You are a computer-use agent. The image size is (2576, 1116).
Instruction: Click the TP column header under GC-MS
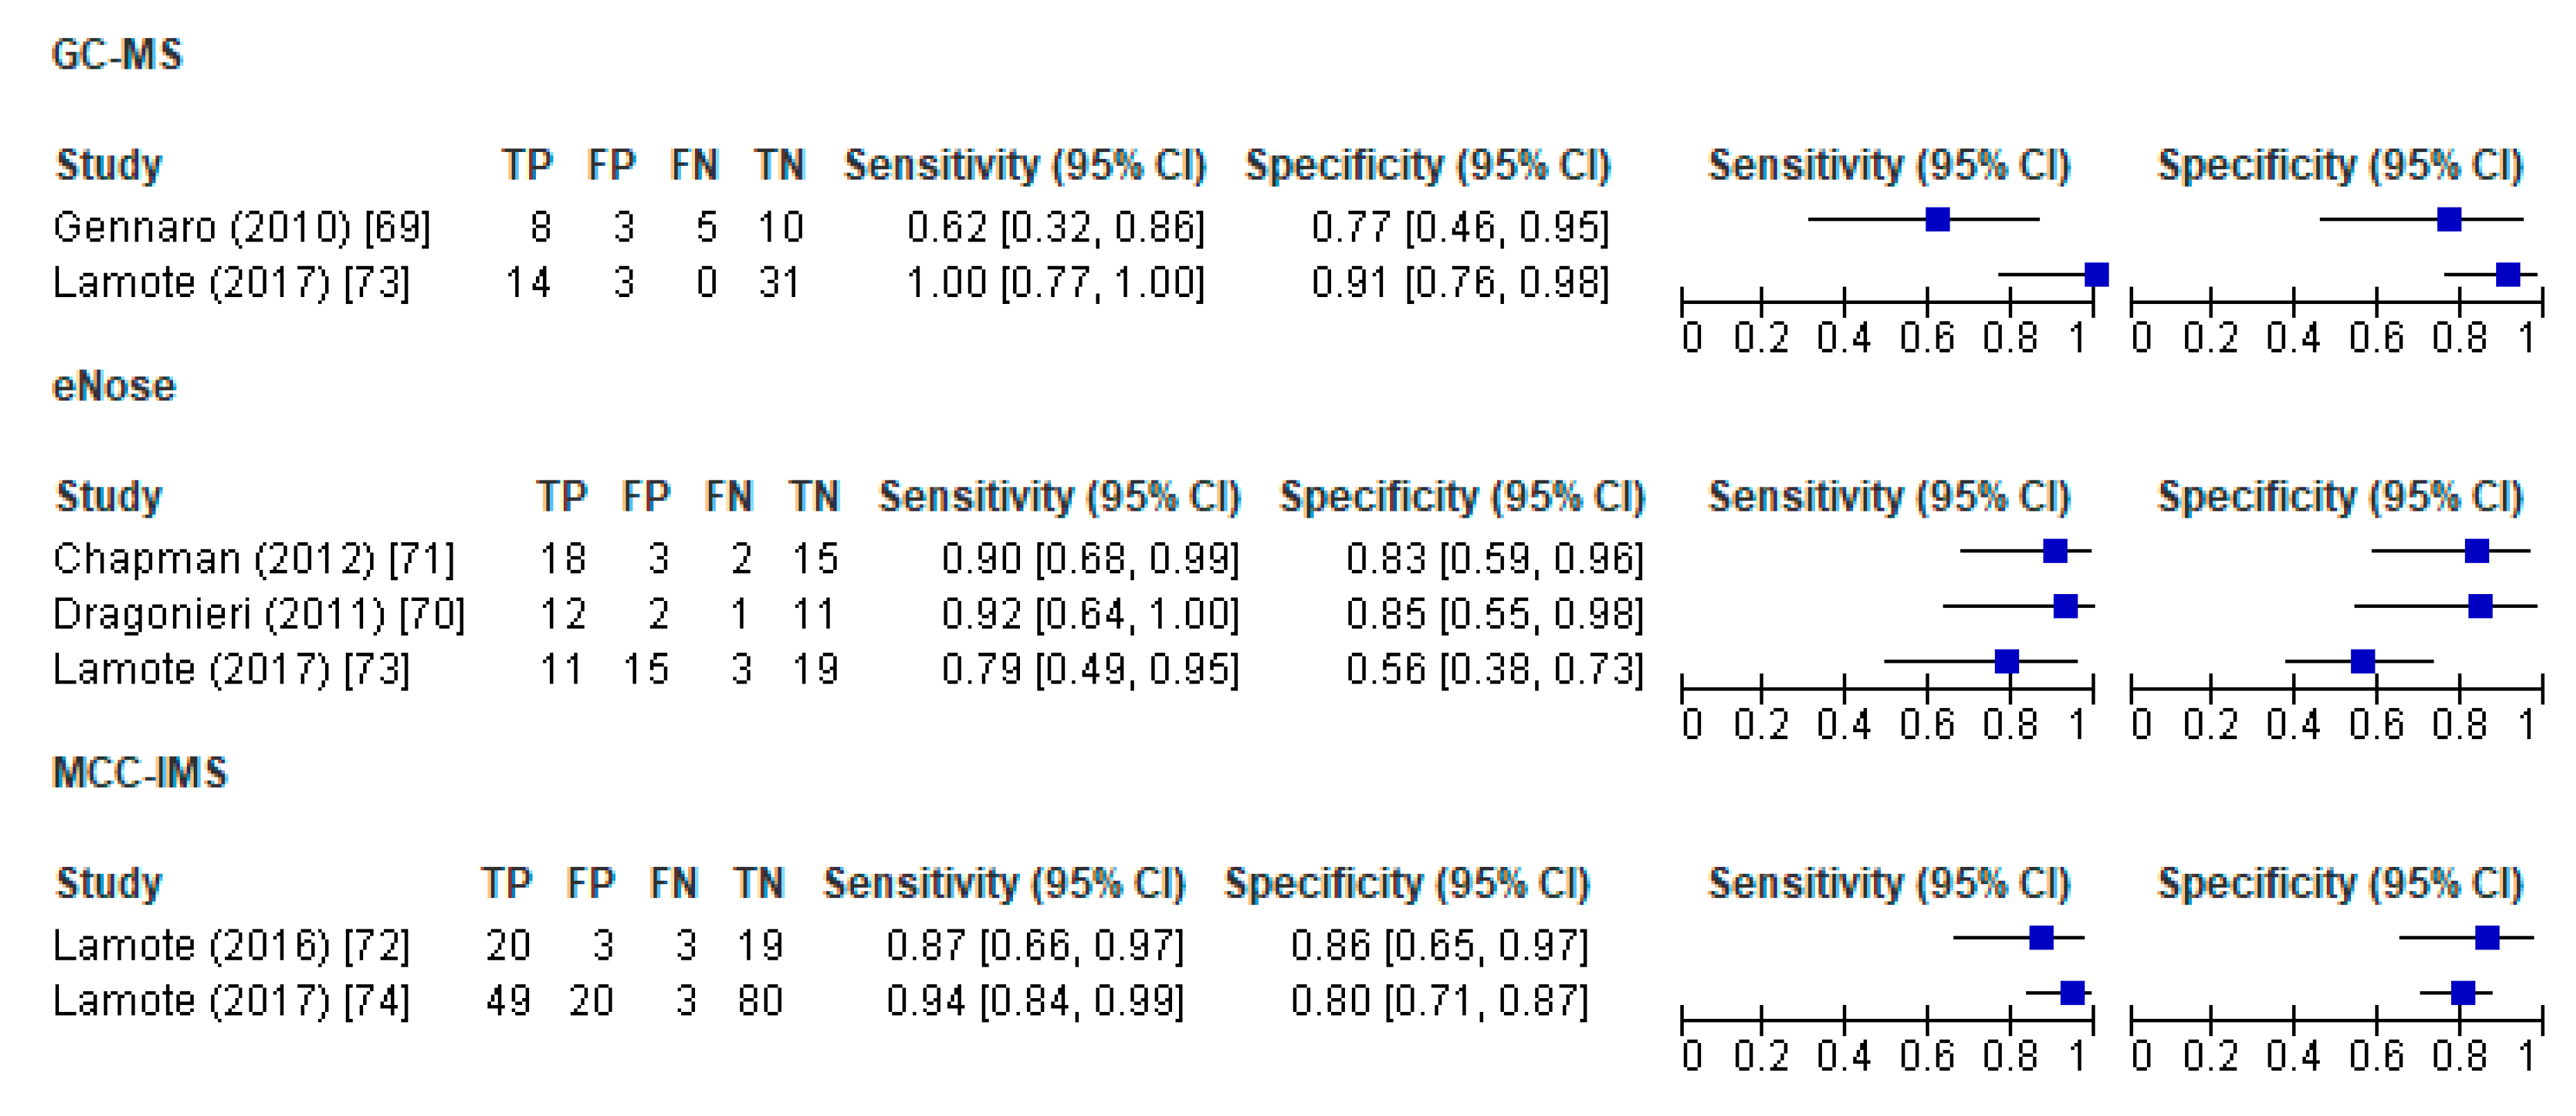point(527,165)
